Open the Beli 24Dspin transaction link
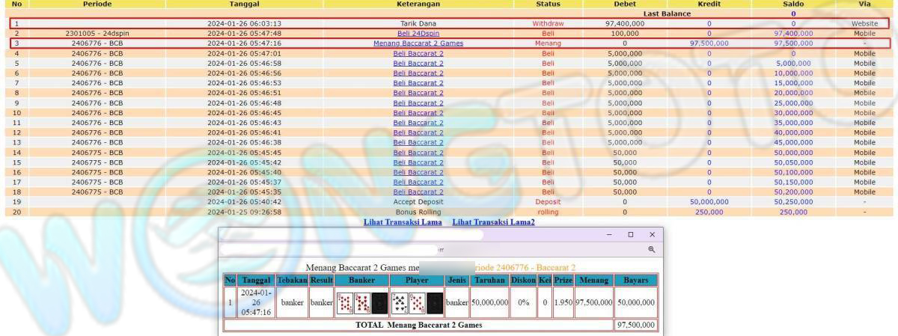Screen dimensions: 898x336 [x=418, y=34]
